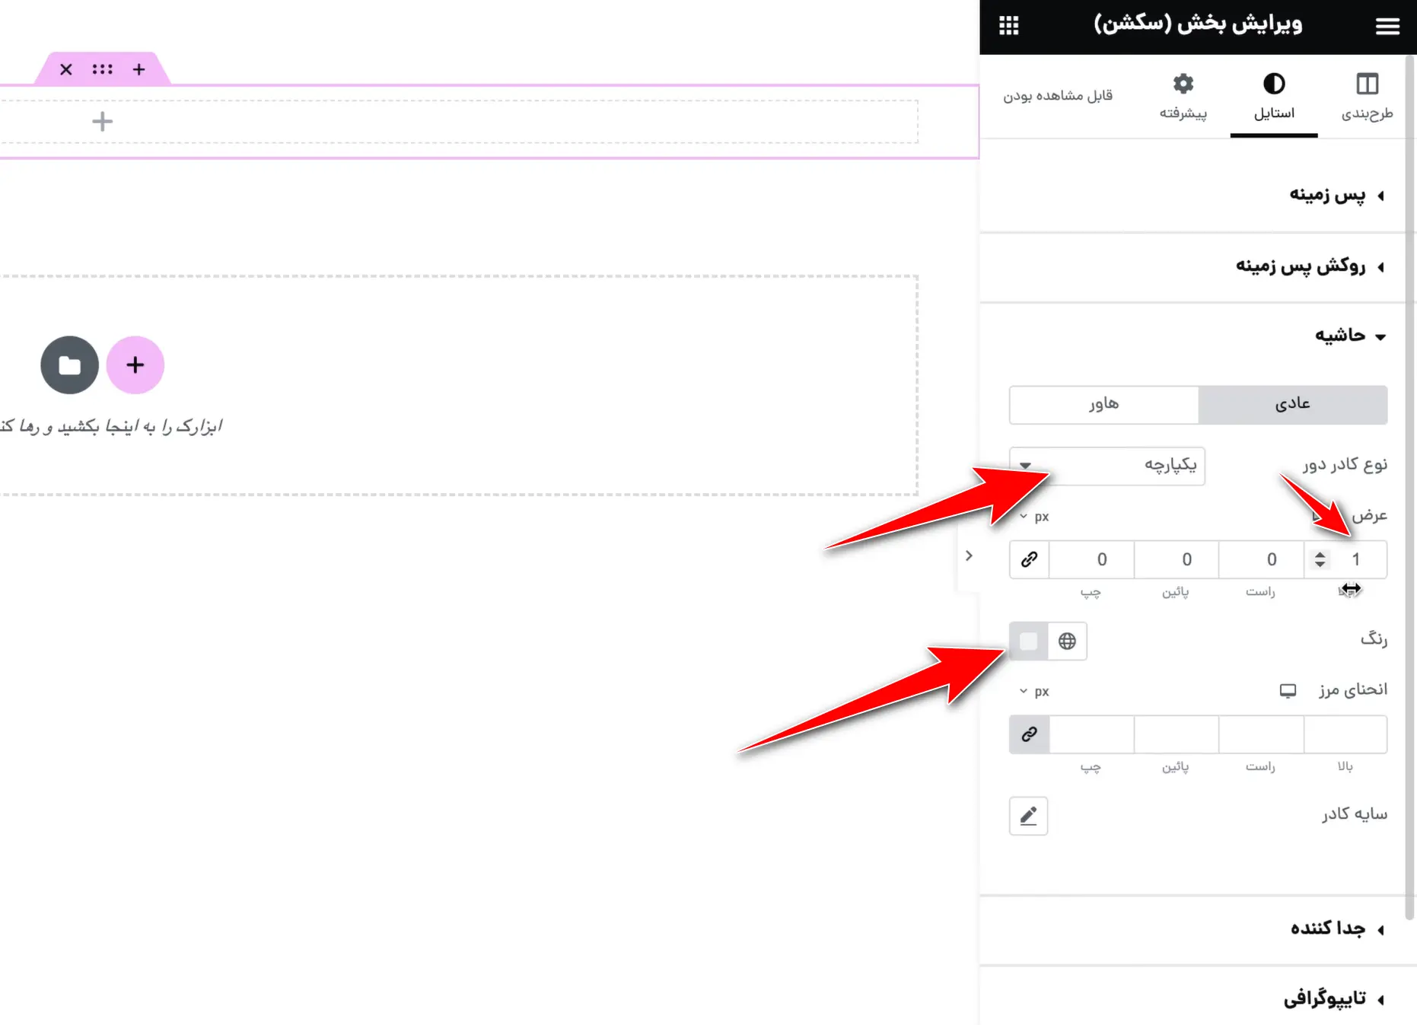The width and height of the screenshot is (1417, 1025).
Task: Click the width input field showing value 1
Action: [1358, 559]
